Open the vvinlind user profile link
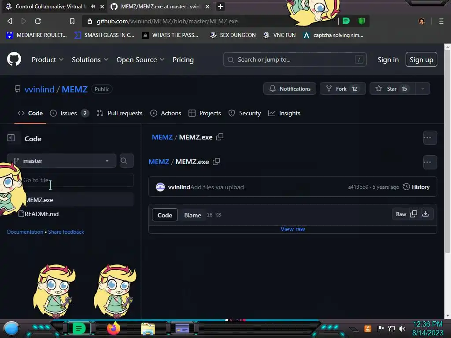This screenshot has height=338, width=451. pos(39,89)
